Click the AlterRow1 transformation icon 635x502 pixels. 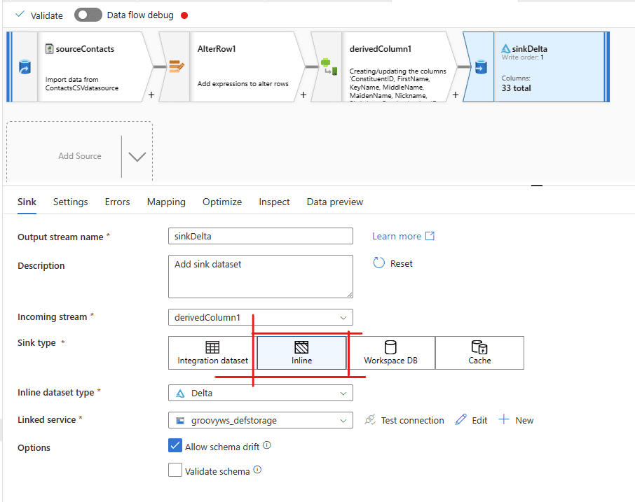click(176, 67)
